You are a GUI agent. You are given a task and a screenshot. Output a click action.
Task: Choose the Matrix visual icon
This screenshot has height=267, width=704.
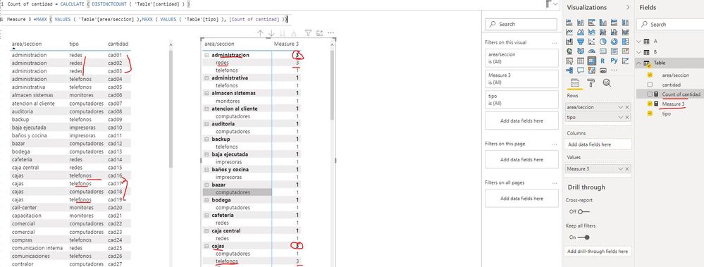[592, 61]
